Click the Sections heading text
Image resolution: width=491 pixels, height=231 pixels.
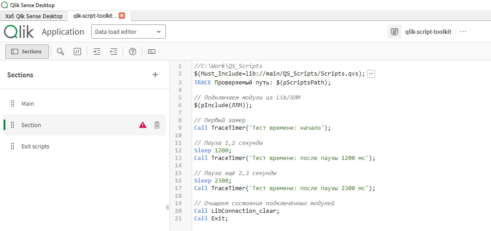20,75
